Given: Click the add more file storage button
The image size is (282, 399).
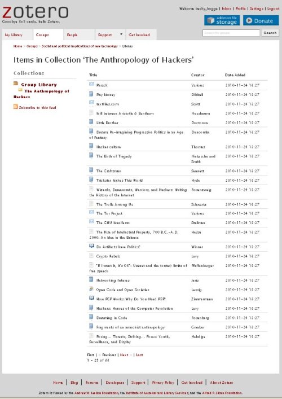Looking at the screenshot, I should (222, 20).
